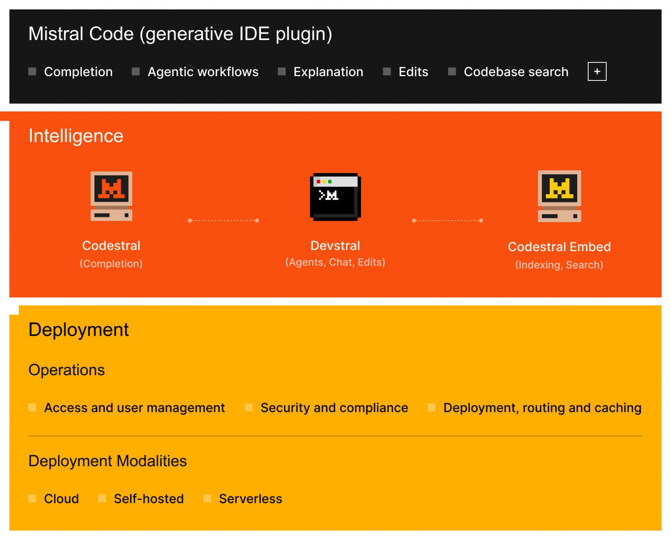Click the yellow square bullet beside Cloud

[32, 498]
